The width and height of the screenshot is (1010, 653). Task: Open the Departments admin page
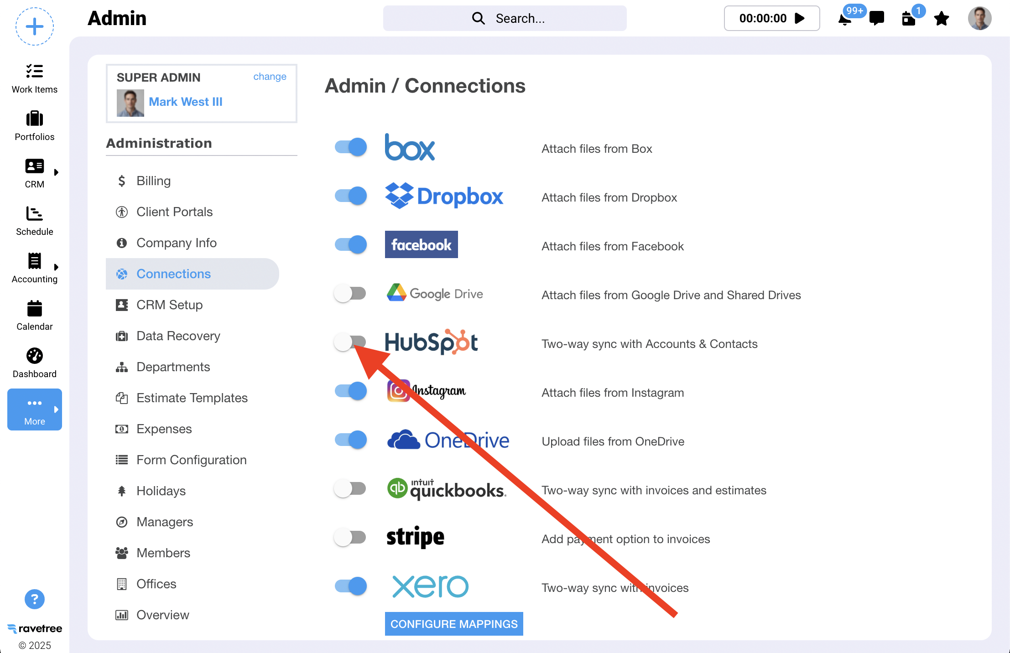[173, 367]
